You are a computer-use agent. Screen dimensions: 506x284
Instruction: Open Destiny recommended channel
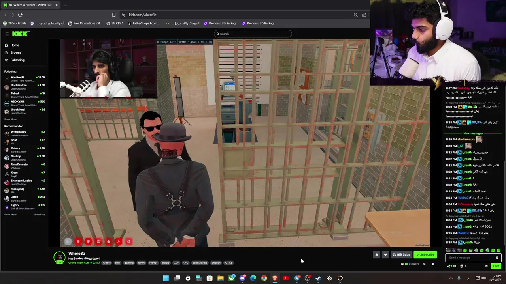tap(25, 158)
